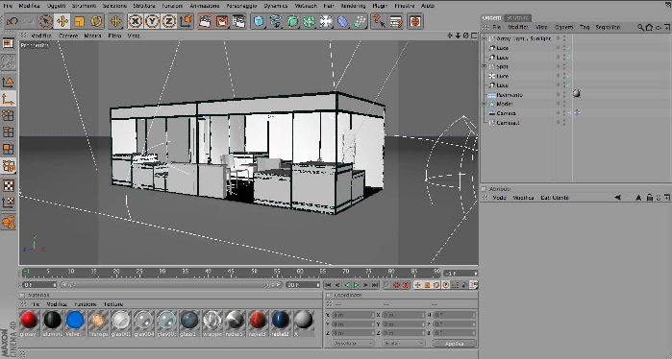672x359 pixels.
Task: Open the Scala size mode dropdown
Action: pos(403,344)
